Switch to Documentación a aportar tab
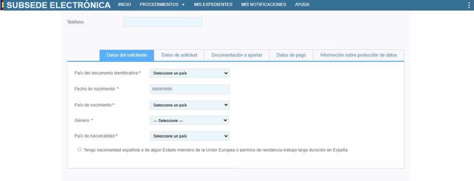The width and height of the screenshot is (474, 181). (x=237, y=55)
